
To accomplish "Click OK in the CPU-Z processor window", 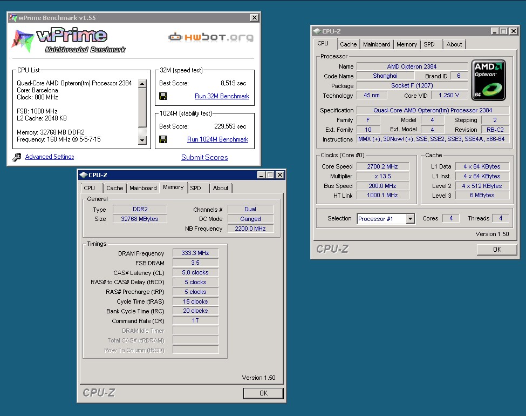I will tap(497, 250).
